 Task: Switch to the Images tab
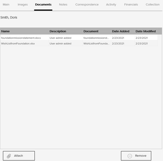22,5
